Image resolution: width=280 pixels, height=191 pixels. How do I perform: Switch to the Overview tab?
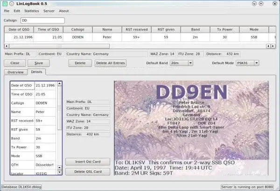point(15,72)
